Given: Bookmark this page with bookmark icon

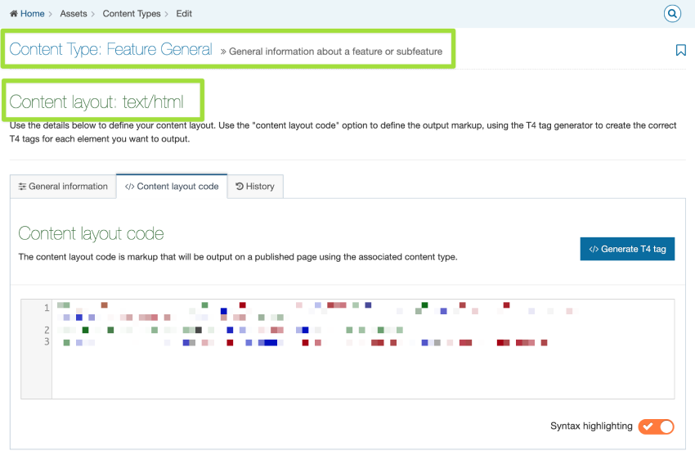Looking at the screenshot, I should (x=680, y=50).
